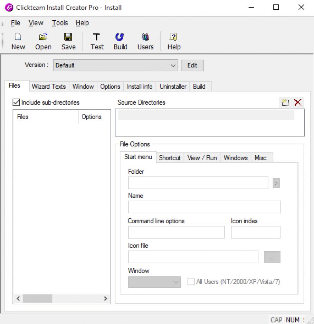Click the Icon file browse button
The height and width of the screenshot is (324, 314).
point(272,257)
